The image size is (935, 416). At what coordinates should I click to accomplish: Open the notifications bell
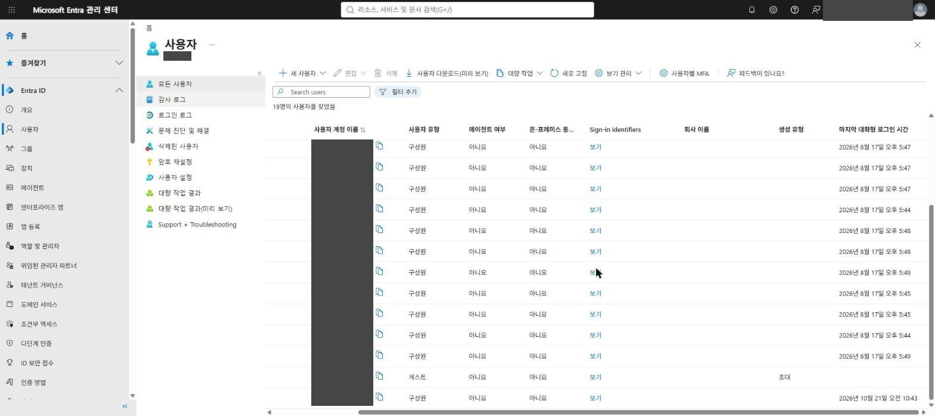click(x=751, y=10)
